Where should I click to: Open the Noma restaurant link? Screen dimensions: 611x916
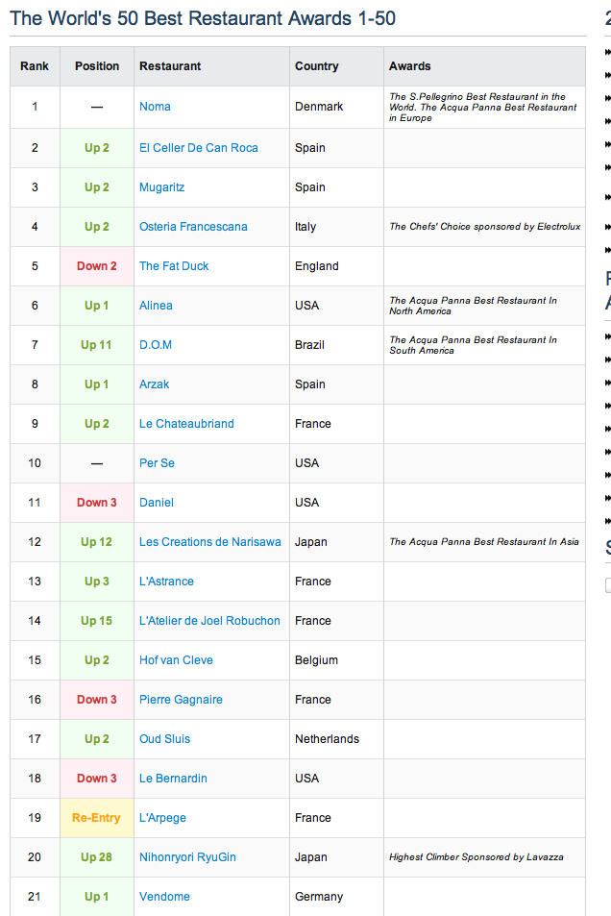tap(155, 107)
